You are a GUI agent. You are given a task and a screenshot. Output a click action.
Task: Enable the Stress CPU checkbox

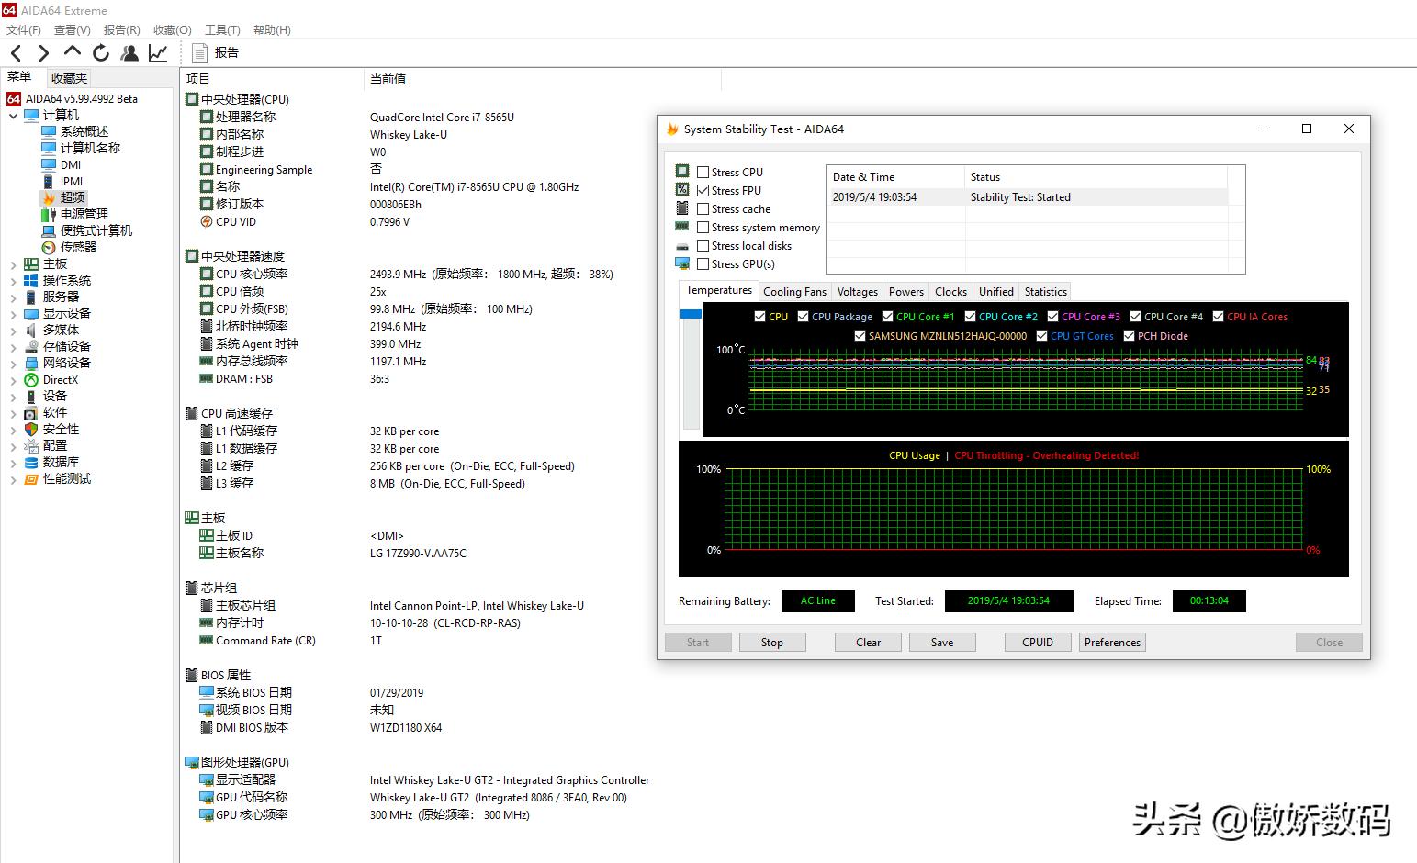pyautogui.click(x=703, y=172)
